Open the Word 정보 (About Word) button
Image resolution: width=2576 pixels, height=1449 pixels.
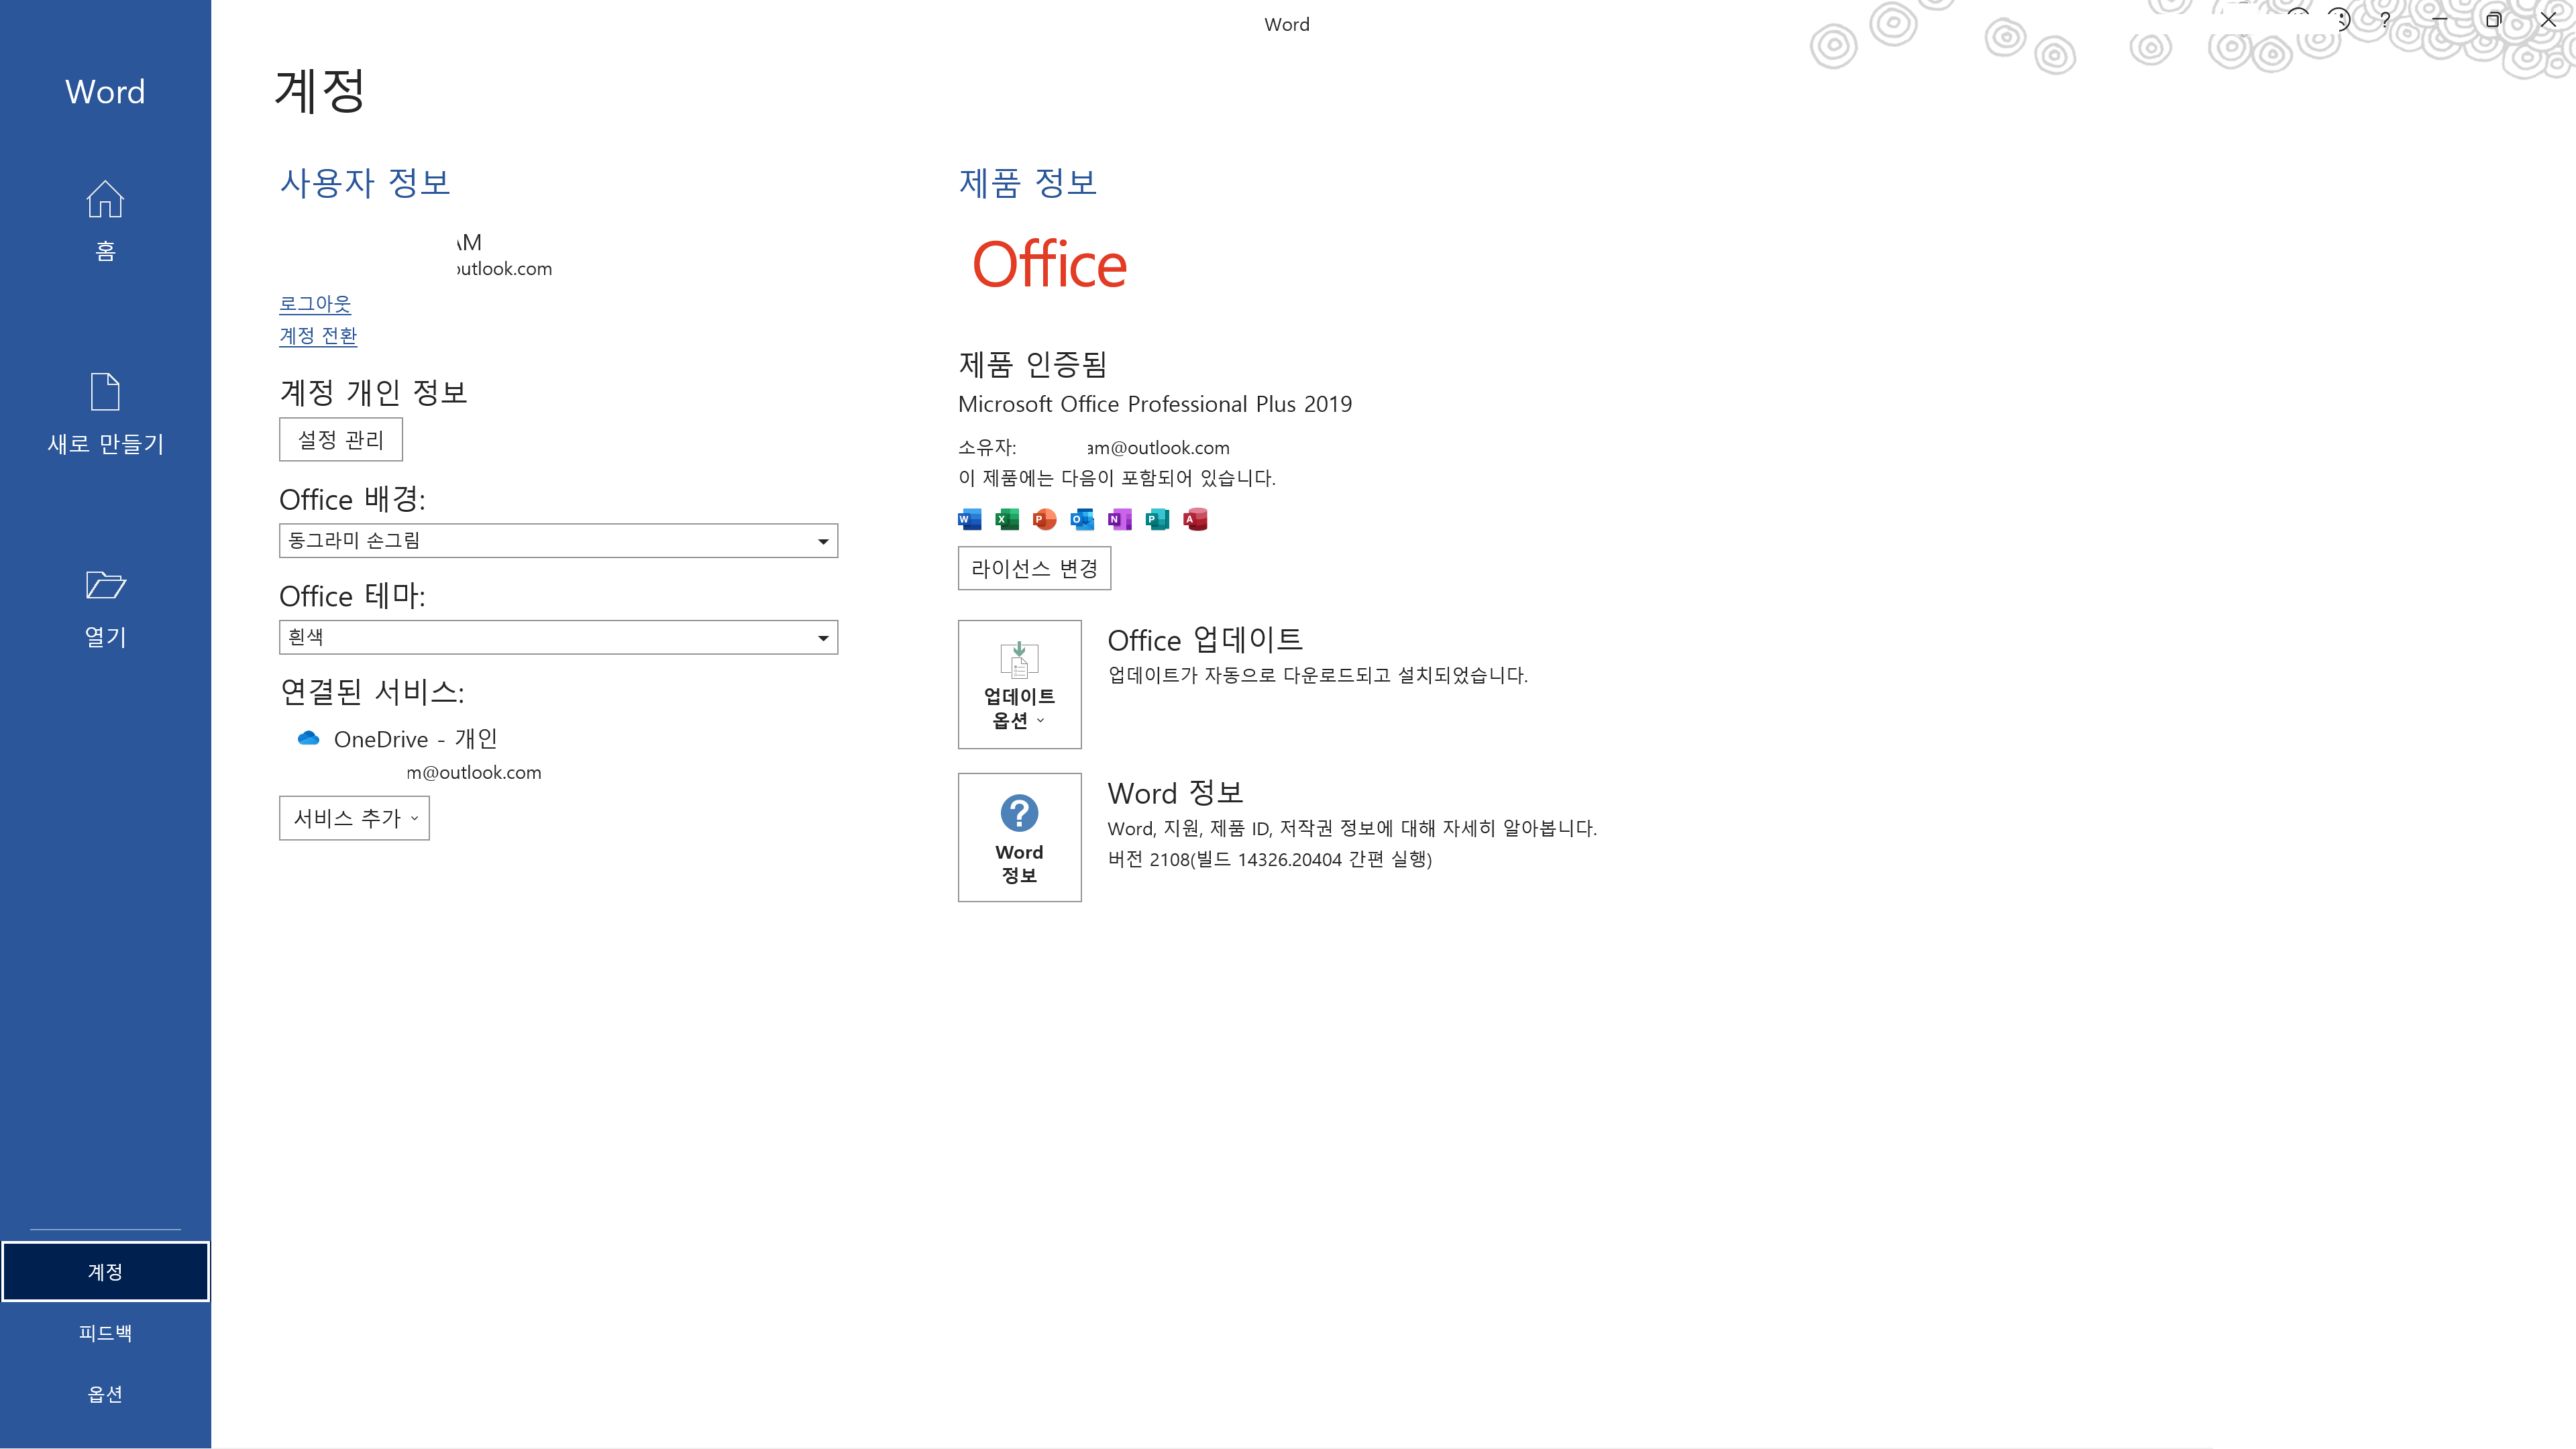pyautogui.click(x=1019, y=837)
